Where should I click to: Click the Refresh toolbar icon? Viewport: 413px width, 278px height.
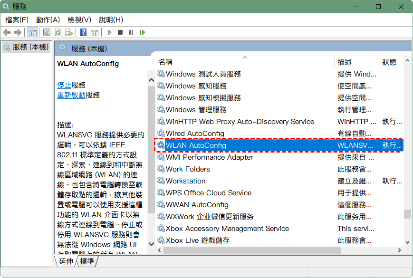(x=58, y=33)
